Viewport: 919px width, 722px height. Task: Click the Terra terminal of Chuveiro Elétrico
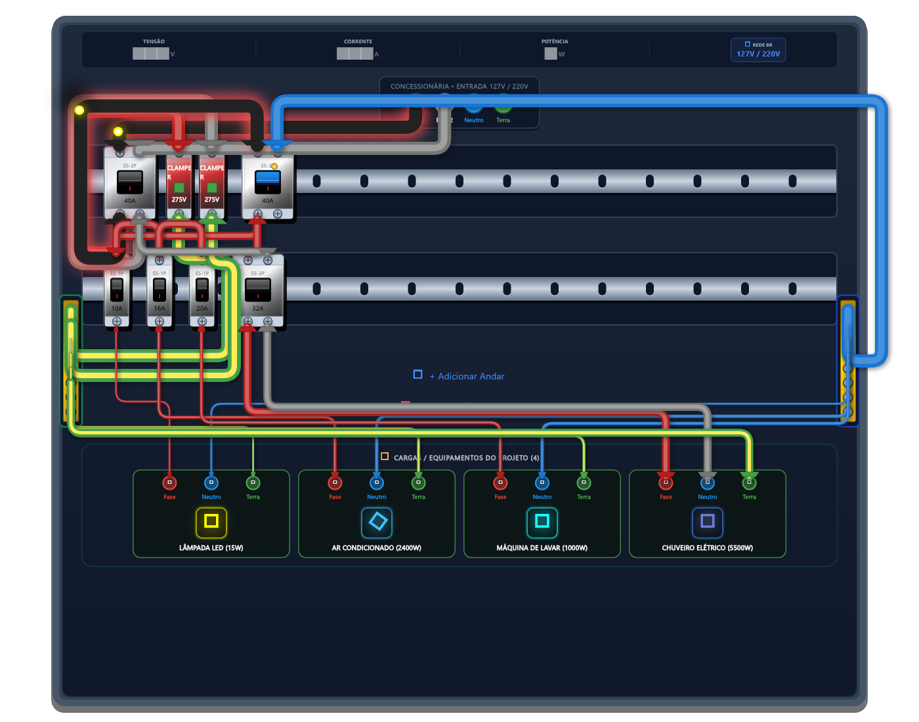pyautogui.click(x=749, y=483)
